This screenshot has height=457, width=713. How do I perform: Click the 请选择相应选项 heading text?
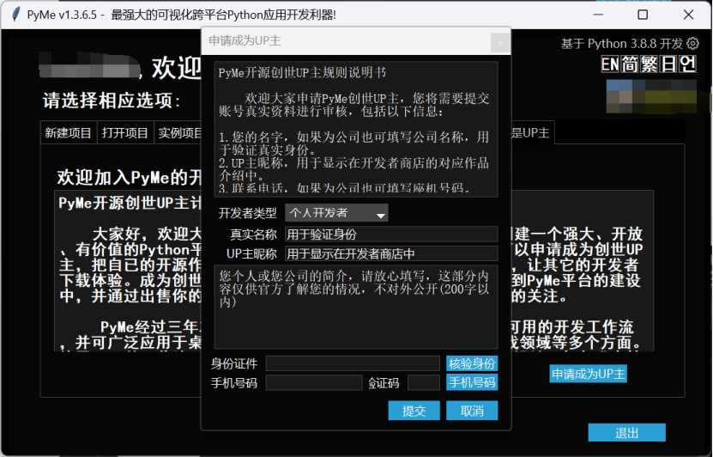(x=112, y=101)
